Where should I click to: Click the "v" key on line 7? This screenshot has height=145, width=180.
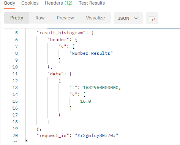point(62,46)
